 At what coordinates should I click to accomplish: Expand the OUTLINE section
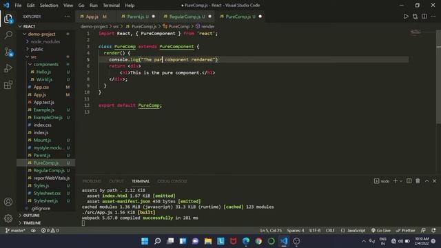(x=46, y=216)
